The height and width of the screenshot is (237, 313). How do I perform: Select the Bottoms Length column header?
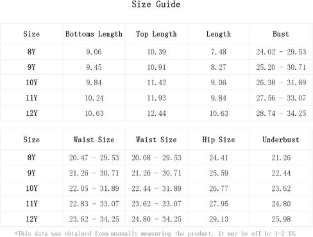[x=94, y=34]
